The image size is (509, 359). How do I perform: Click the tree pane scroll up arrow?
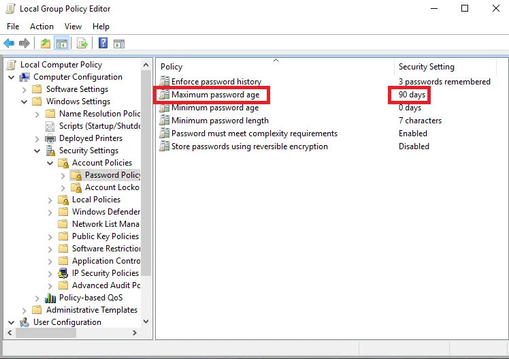click(x=146, y=65)
